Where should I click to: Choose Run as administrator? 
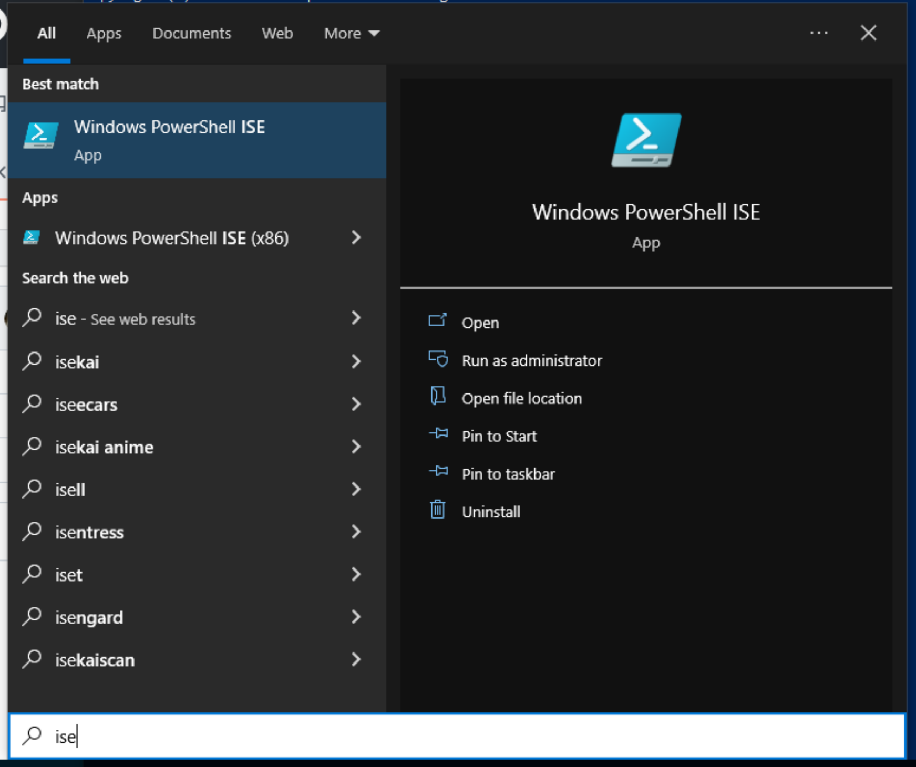531,360
